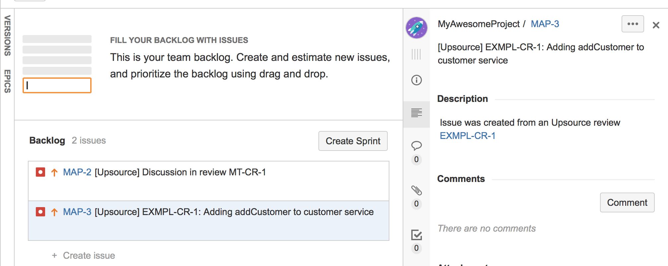Click the orange priority arrow on MAP-2
This screenshot has height=266, width=668.
pyautogui.click(x=54, y=172)
